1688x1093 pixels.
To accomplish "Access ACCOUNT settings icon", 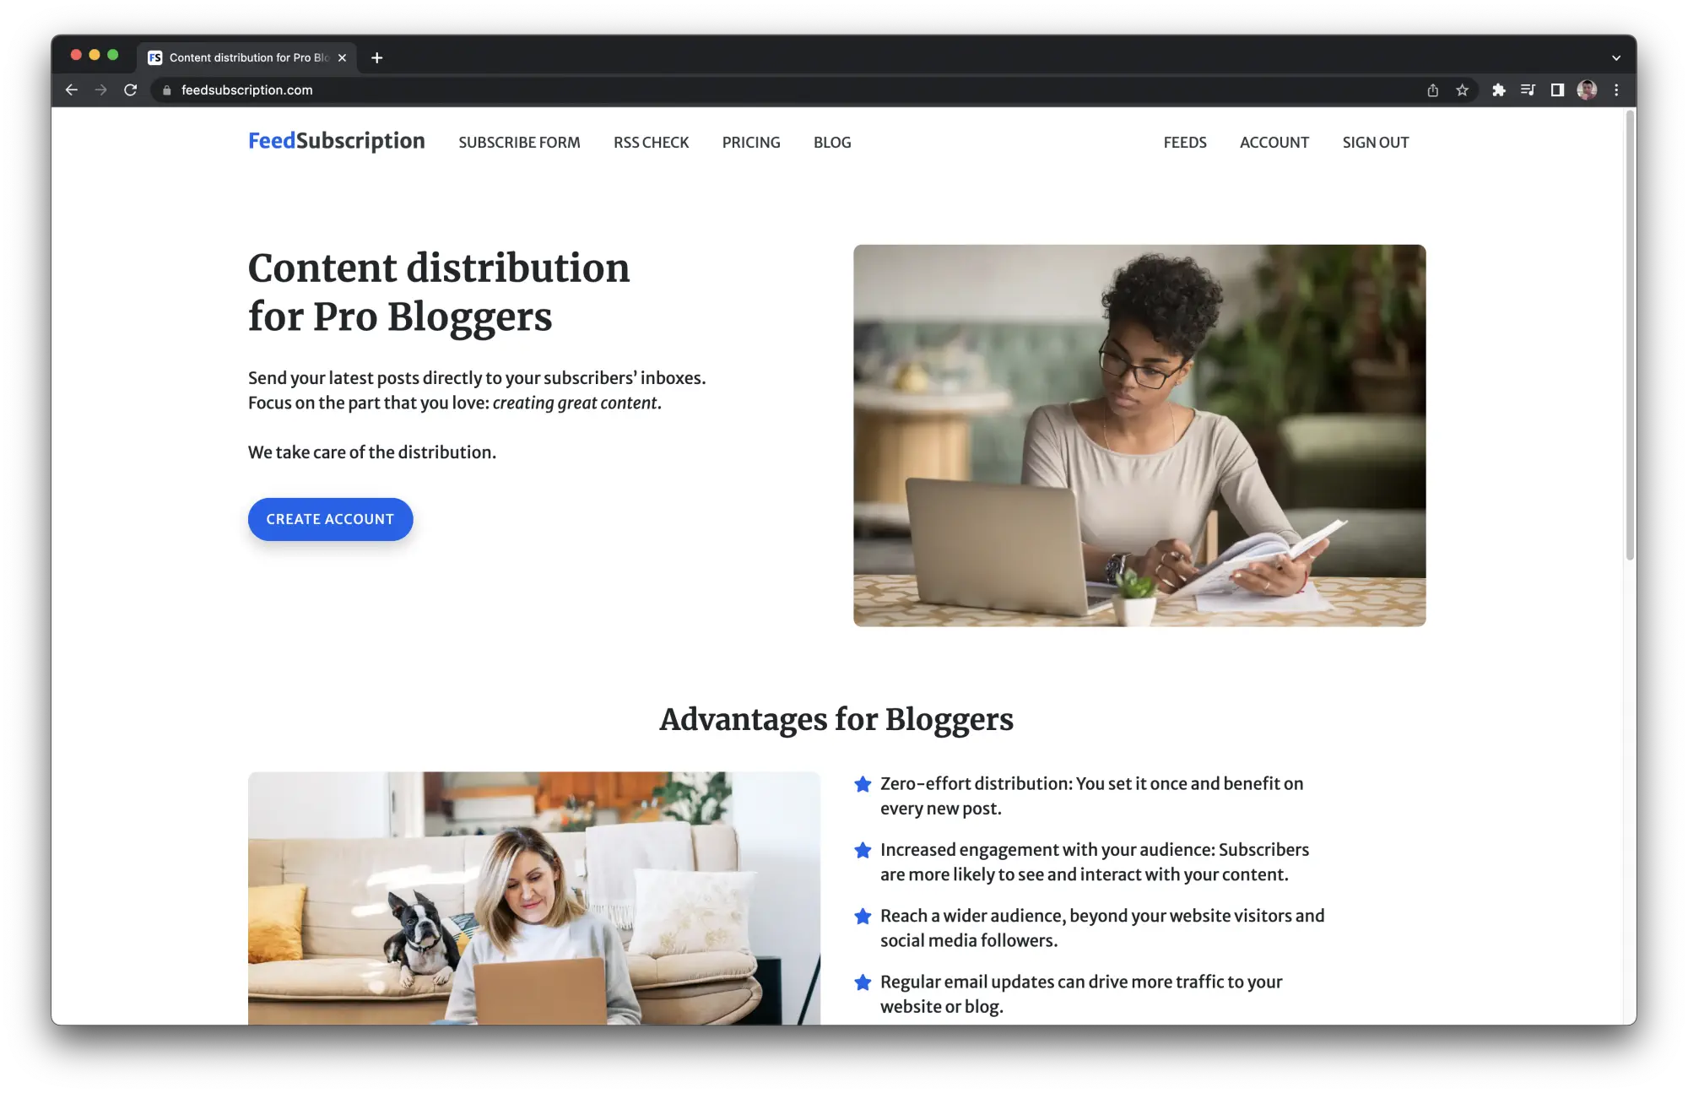I will [1274, 142].
